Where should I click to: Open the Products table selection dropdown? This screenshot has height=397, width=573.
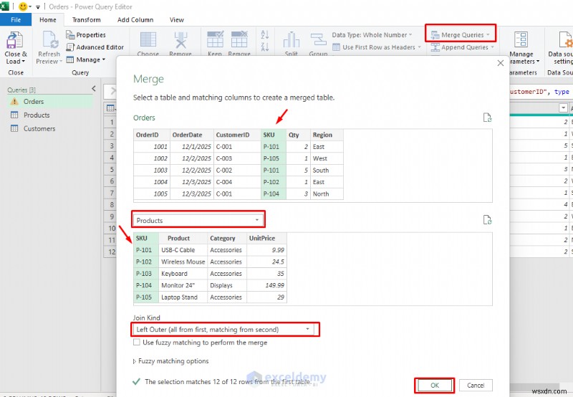coord(198,220)
